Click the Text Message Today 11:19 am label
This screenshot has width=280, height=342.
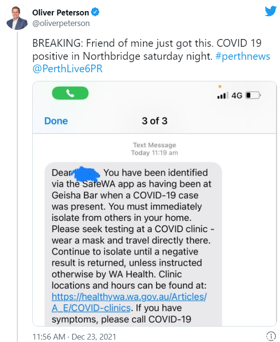tap(155, 149)
